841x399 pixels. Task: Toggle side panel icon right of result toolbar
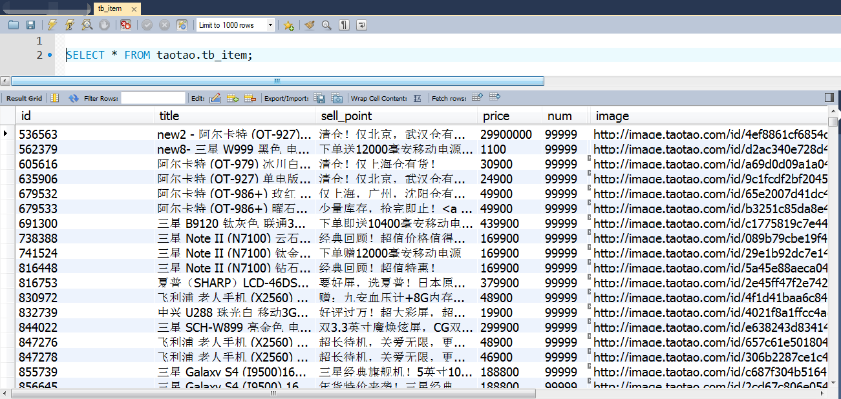(829, 97)
